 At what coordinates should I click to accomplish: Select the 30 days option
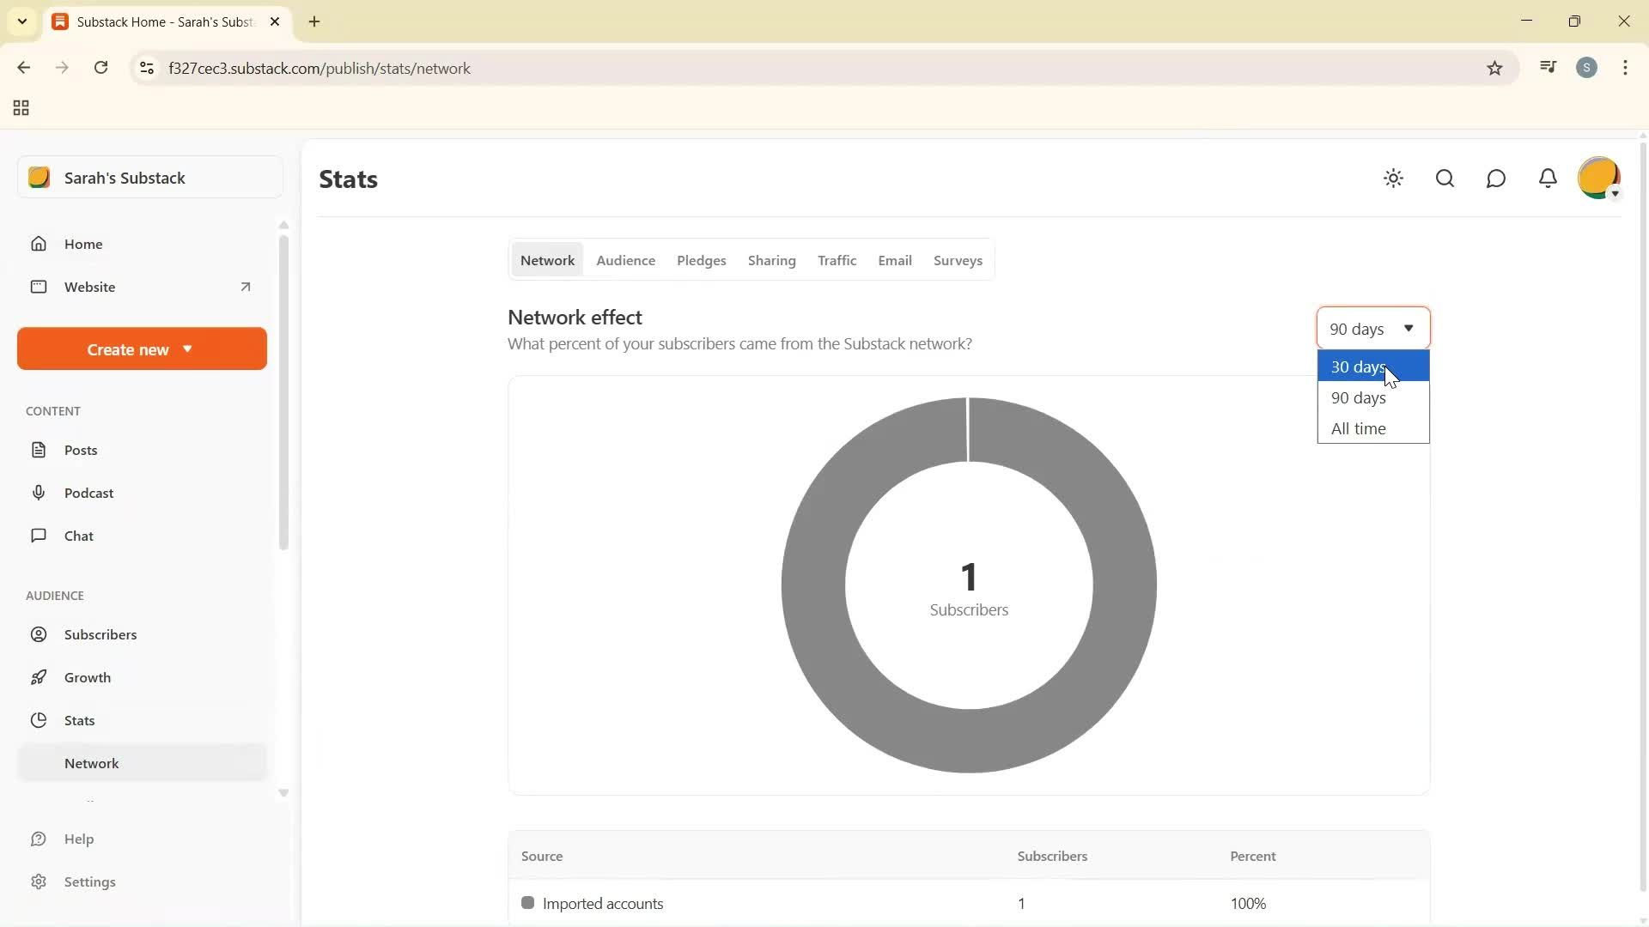click(x=1357, y=367)
